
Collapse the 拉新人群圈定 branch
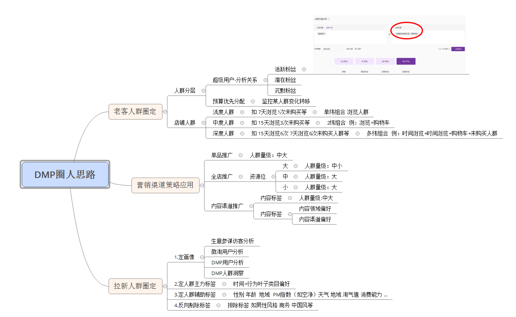point(165,286)
